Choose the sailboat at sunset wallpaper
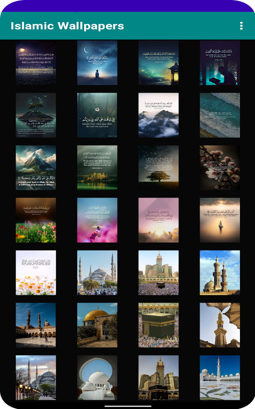The image size is (255, 409). (220, 220)
